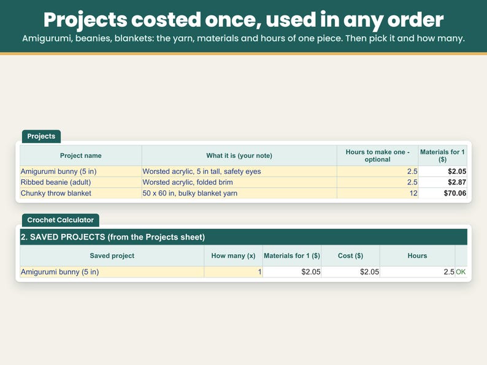Select the $2.05 cost in the Projects table

point(442,171)
